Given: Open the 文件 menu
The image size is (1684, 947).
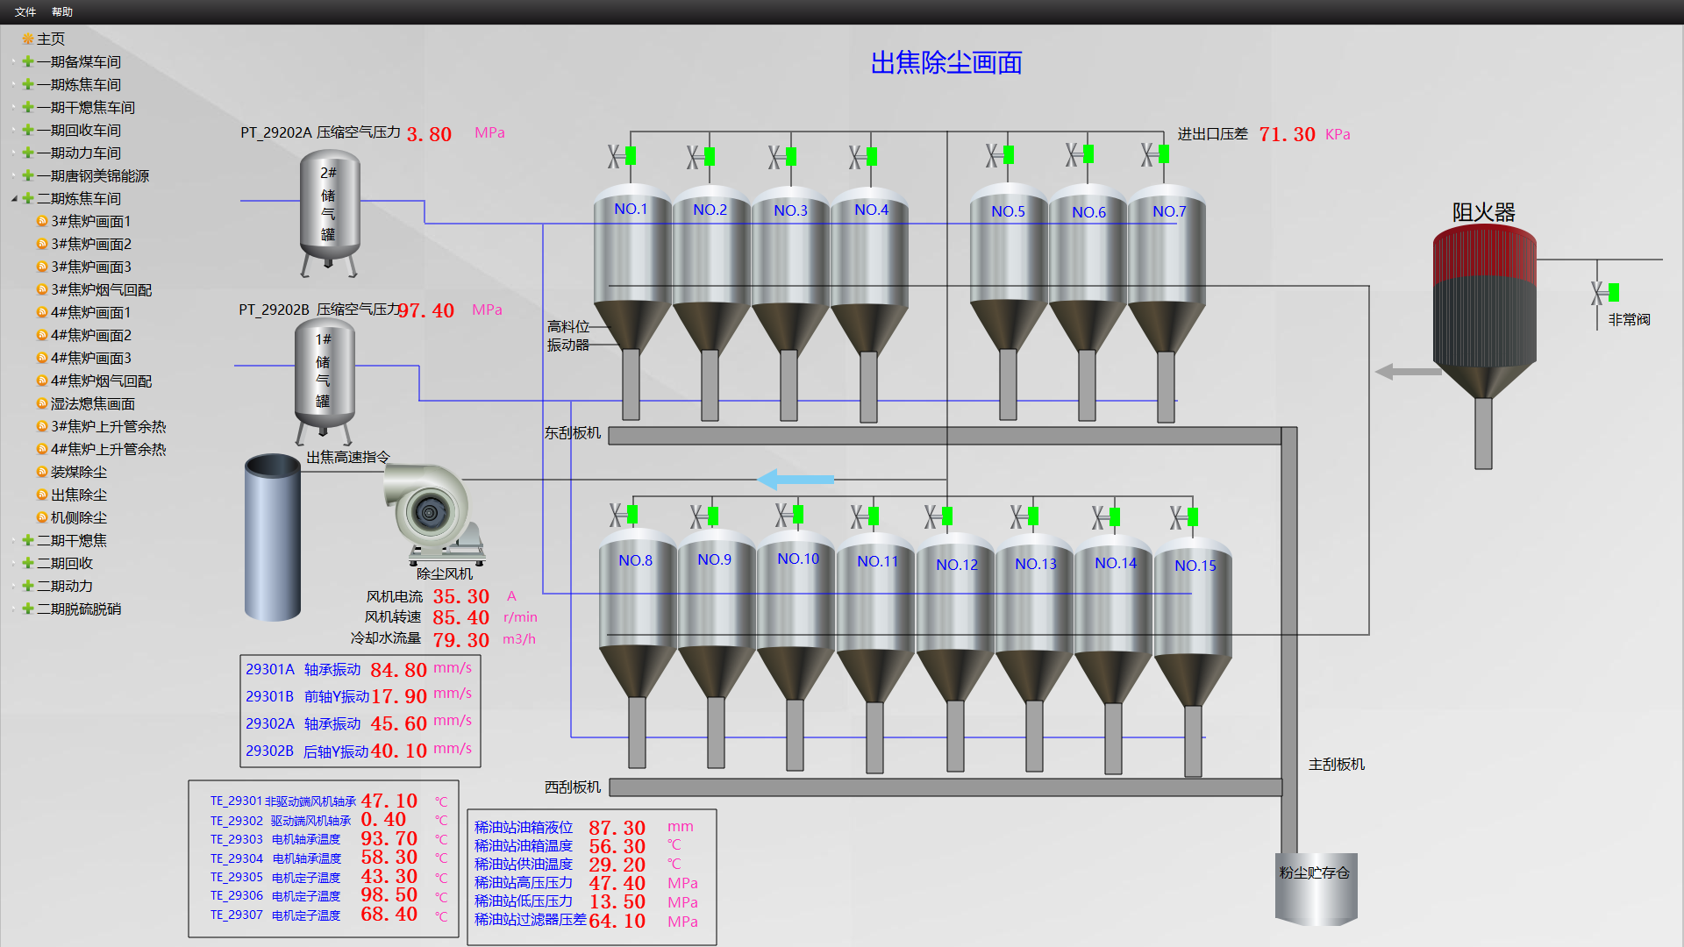Looking at the screenshot, I should coord(25,11).
